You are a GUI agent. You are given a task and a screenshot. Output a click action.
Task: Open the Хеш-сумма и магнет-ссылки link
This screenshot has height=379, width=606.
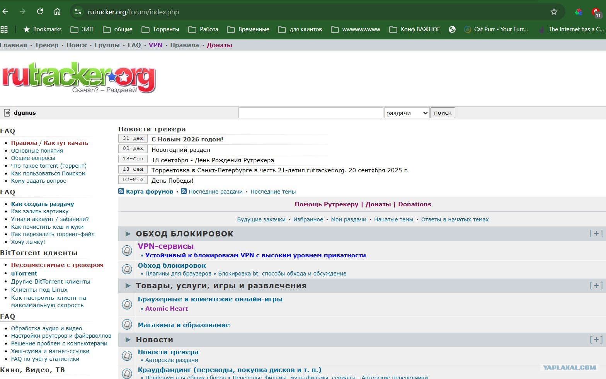coord(50,351)
